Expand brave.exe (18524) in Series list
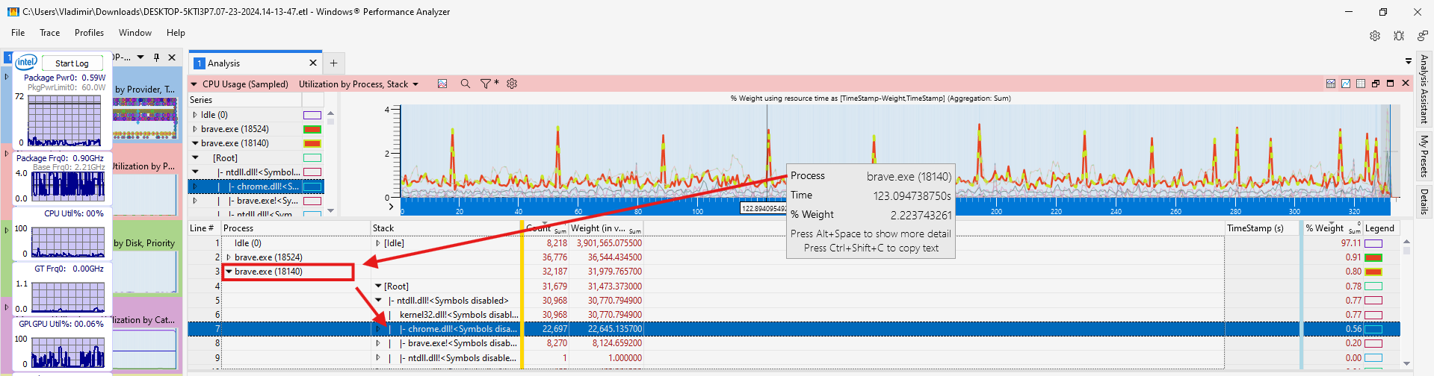This screenshot has height=376, width=1434. click(195, 129)
